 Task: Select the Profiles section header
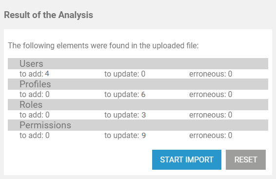pyautogui.click(x=138, y=84)
